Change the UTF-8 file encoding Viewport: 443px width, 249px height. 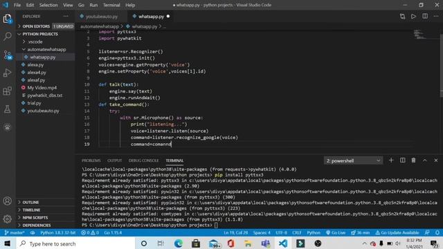[x=281, y=232]
